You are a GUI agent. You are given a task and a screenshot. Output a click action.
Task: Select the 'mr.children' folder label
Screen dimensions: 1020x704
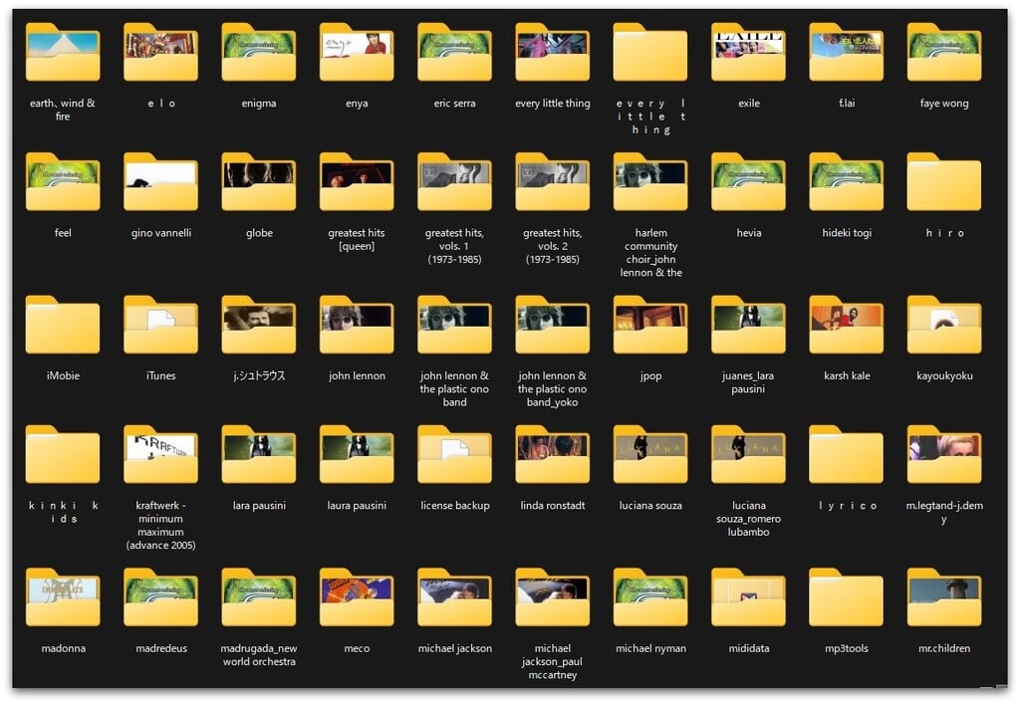click(944, 648)
